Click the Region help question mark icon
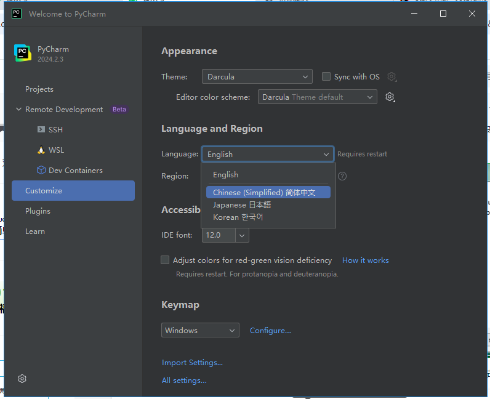 (x=342, y=176)
